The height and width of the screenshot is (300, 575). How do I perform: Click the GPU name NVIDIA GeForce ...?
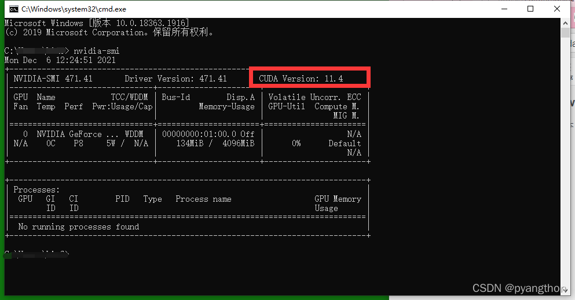tap(69, 134)
